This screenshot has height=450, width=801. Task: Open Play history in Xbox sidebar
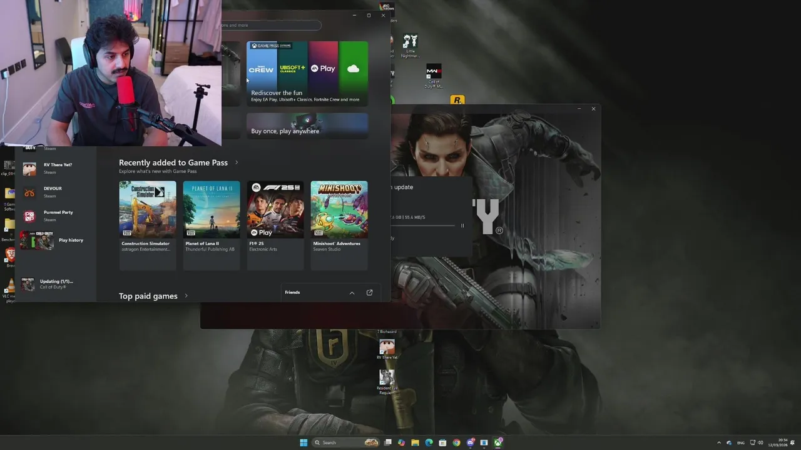(56, 240)
